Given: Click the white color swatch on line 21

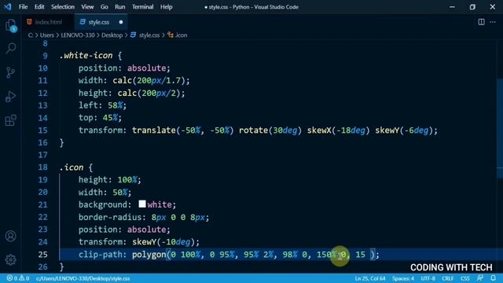Looking at the screenshot, I should pyautogui.click(x=142, y=204).
